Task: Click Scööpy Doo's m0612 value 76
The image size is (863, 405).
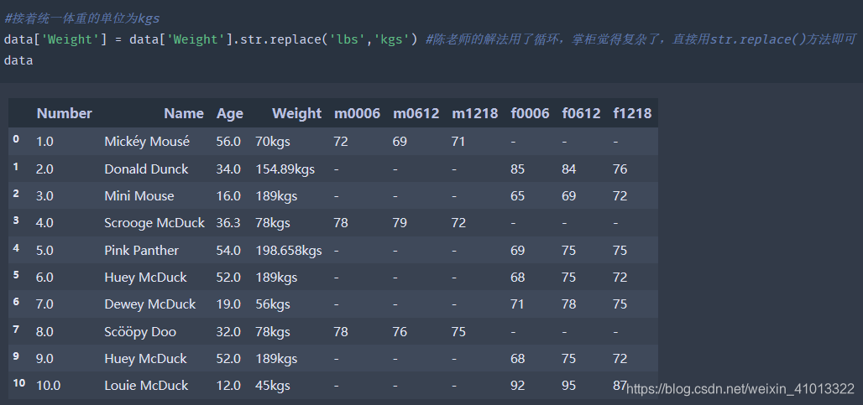Action: (x=400, y=331)
